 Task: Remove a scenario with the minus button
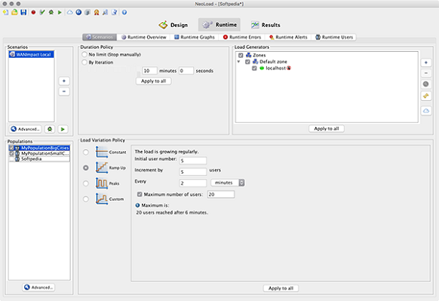[64, 92]
